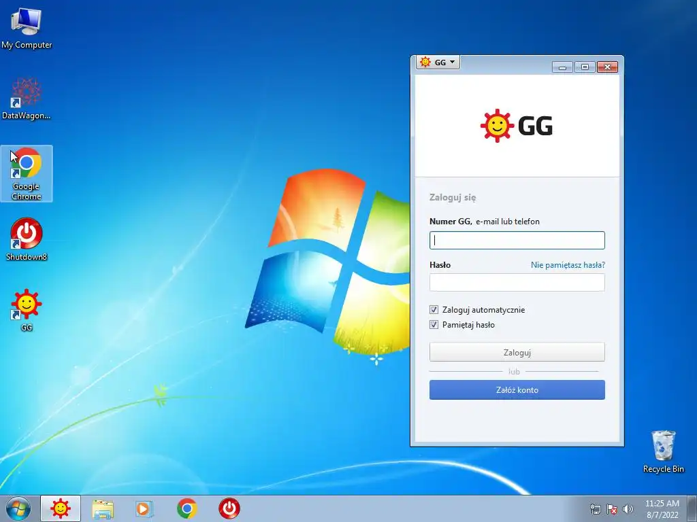Select the Shutdown8 desktop shortcut

(x=27, y=239)
